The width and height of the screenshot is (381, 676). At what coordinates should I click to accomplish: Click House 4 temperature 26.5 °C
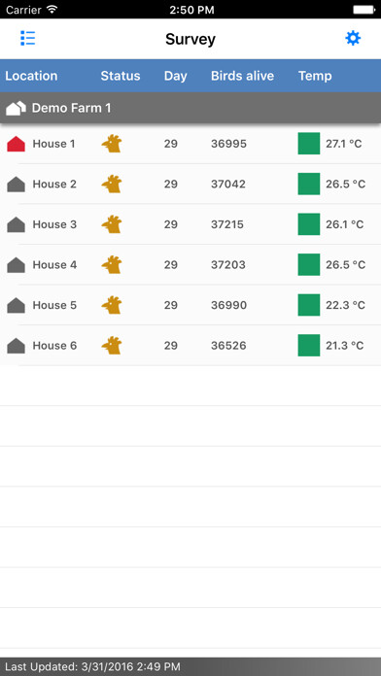coord(346,265)
